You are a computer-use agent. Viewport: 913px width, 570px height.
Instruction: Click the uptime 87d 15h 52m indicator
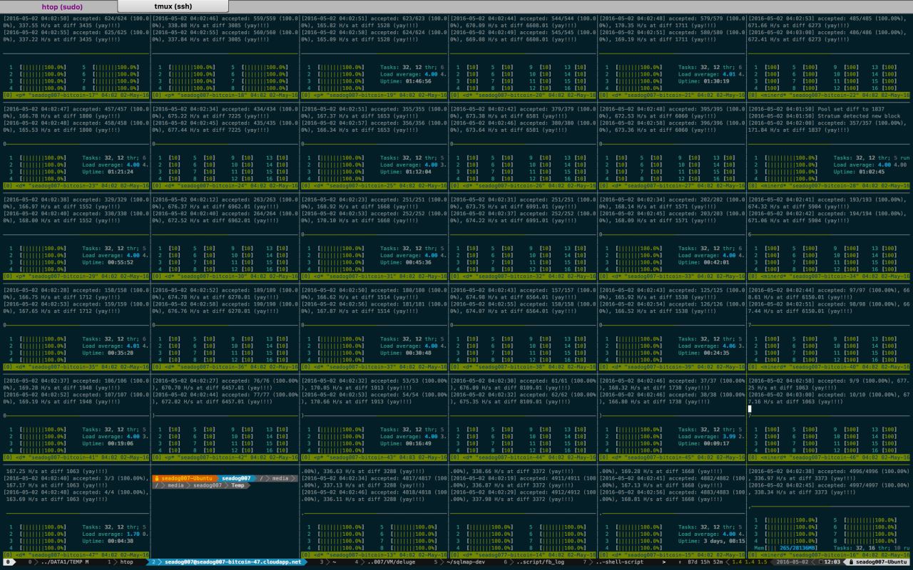(x=703, y=562)
